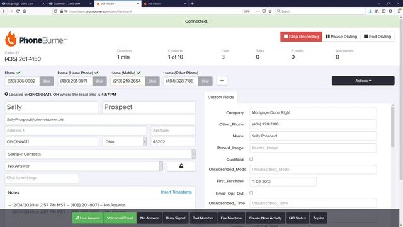Dial the Mobile number (213) 210-2654
403x227 pixels.
pyautogui.click(x=152, y=81)
